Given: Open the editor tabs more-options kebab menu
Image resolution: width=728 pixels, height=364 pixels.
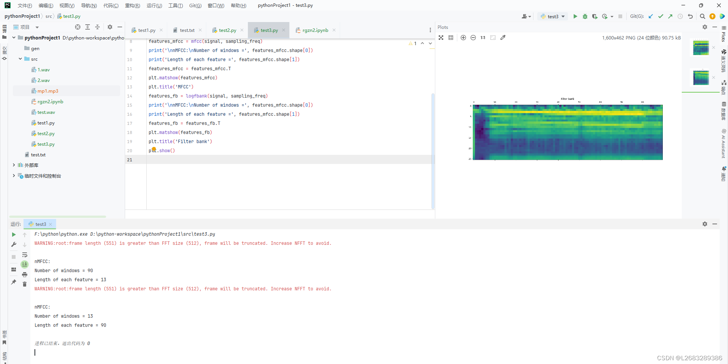Looking at the screenshot, I should [x=430, y=30].
